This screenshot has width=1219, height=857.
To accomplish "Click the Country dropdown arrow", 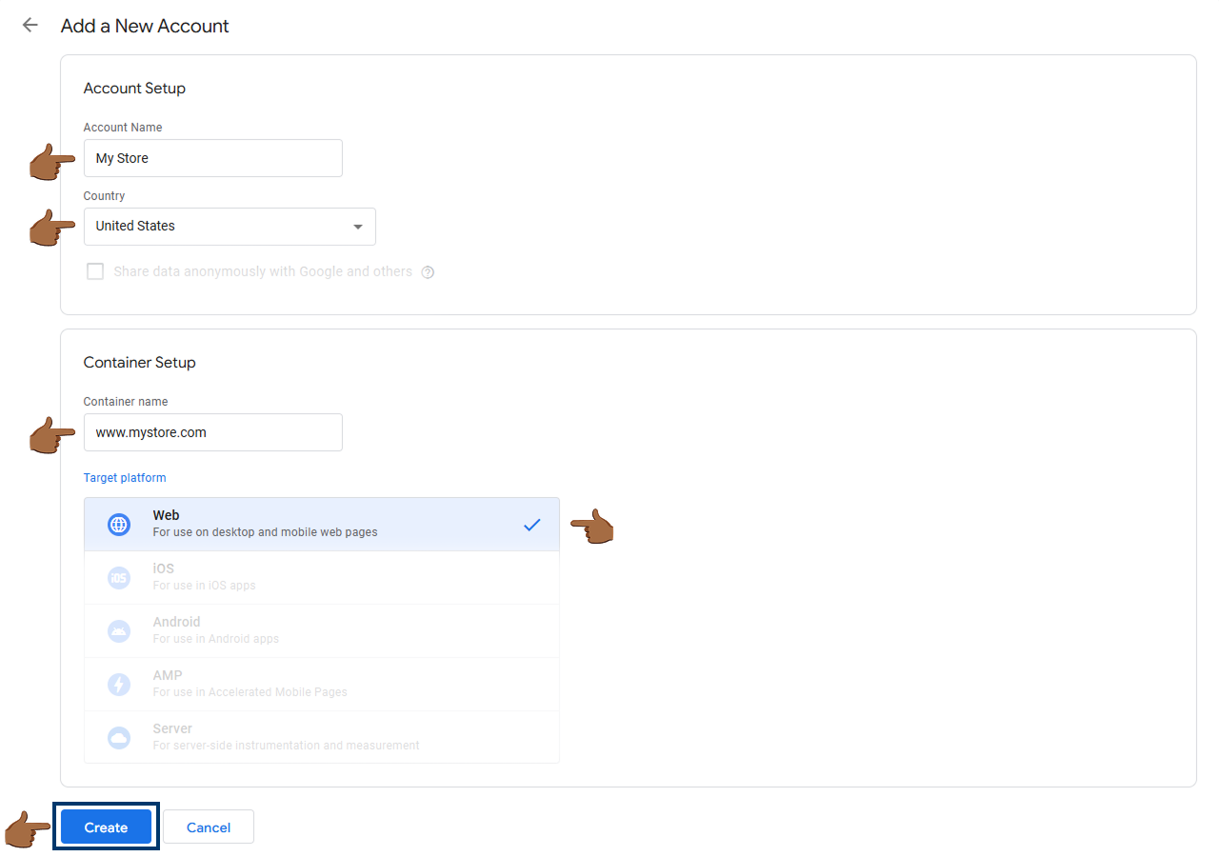I will point(358,227).
